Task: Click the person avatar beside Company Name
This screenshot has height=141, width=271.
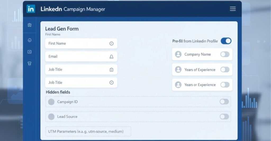Action: pos(178,54)
